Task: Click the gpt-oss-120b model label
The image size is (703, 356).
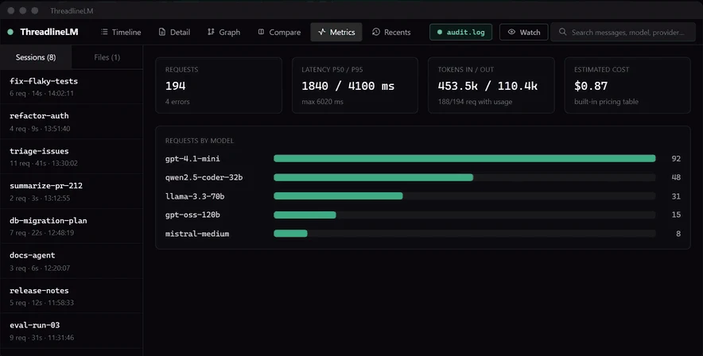Action: point(192,215)
